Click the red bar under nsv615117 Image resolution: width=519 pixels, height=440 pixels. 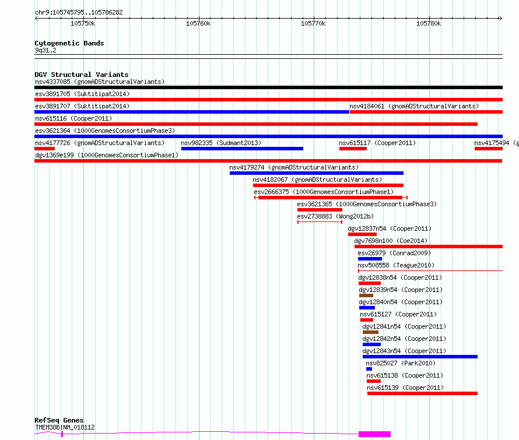(353, 149)
